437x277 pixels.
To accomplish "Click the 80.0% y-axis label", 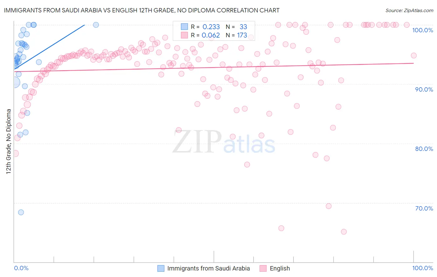I will pyautogui.click(x=424, y=149).
